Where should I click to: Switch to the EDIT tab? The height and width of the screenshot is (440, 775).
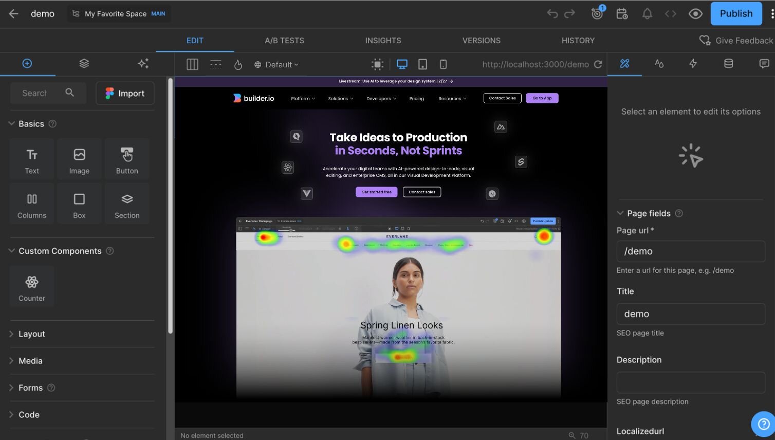tap(195, 41)
